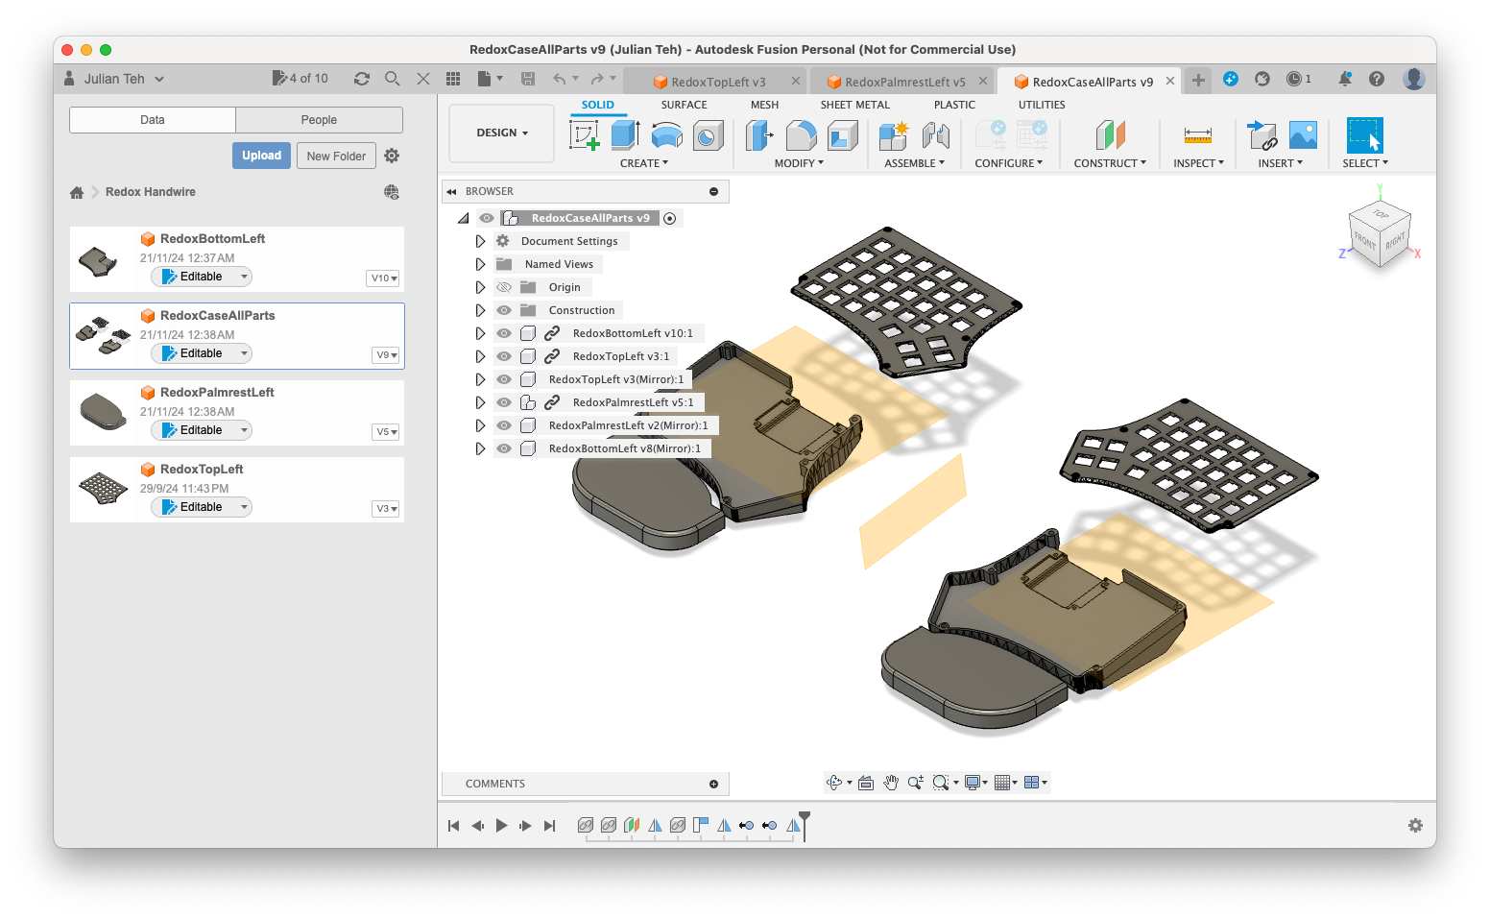Show the Construction folder visibility eye
1490x919 pixels.
[x=503, y=309]
